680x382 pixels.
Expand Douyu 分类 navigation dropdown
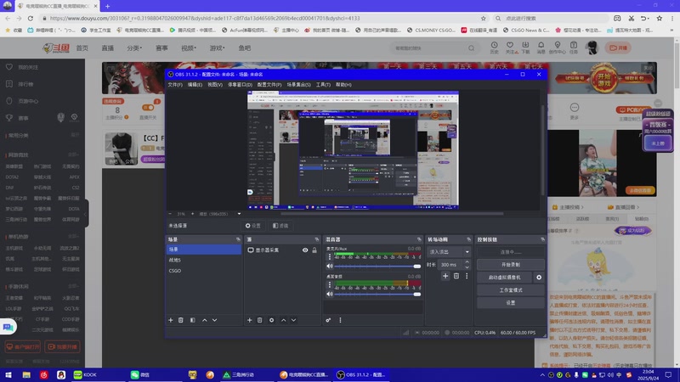[x=134, y=48]
